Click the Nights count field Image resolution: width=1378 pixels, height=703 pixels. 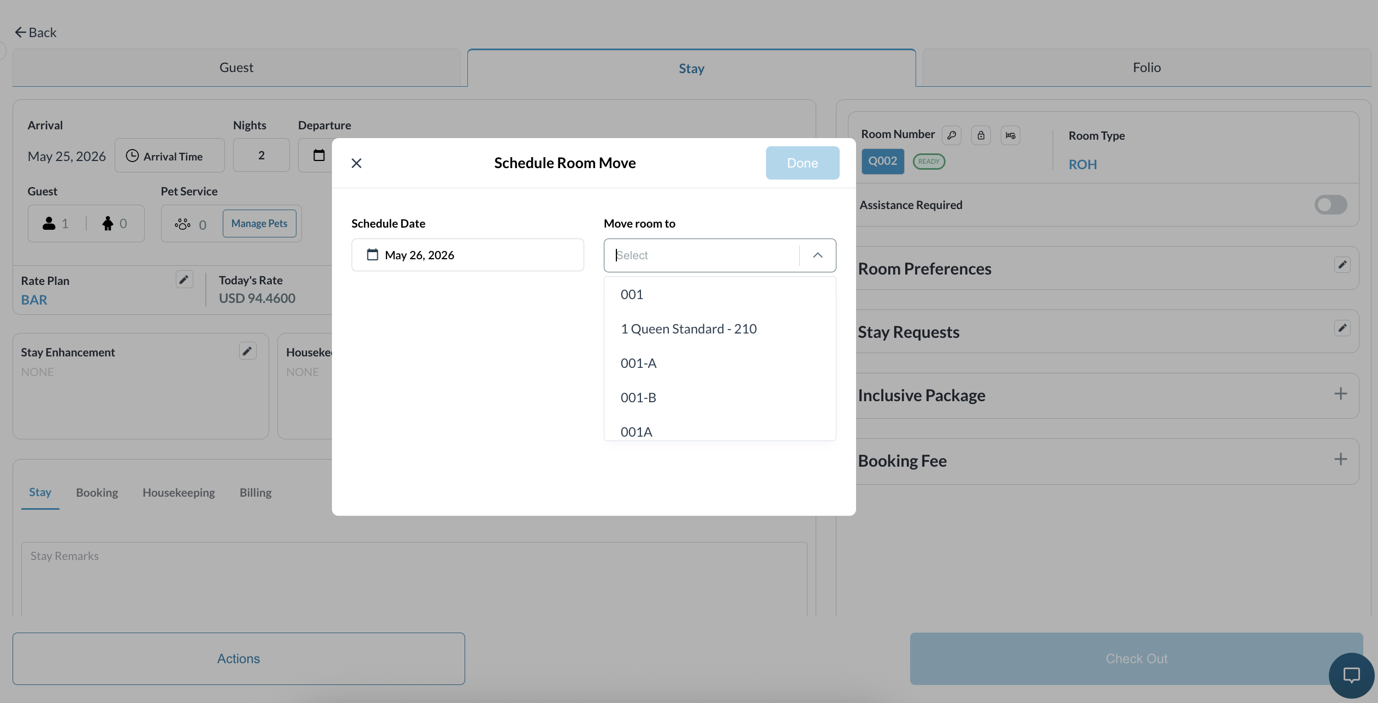pyautogui.click(x=262, y=156)
